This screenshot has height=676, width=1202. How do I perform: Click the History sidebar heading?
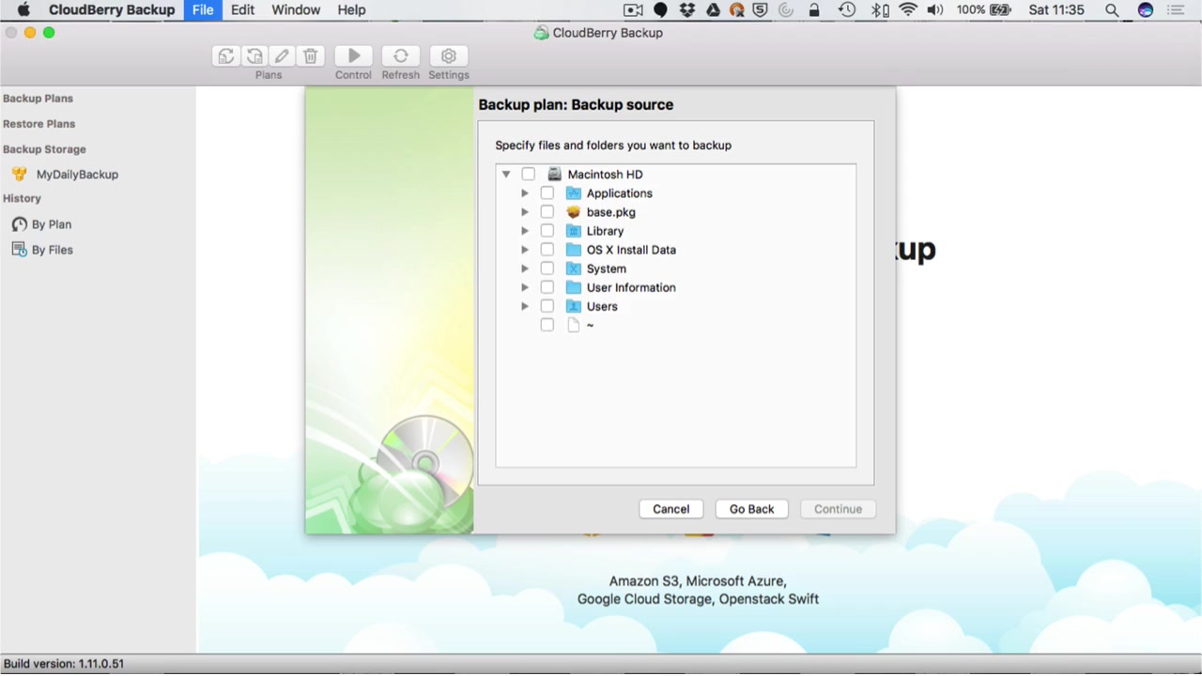22,199
